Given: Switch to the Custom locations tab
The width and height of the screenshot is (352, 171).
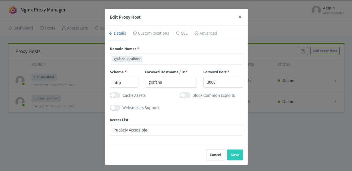Looking at the screenshot, I should click(x=151, y=33).
